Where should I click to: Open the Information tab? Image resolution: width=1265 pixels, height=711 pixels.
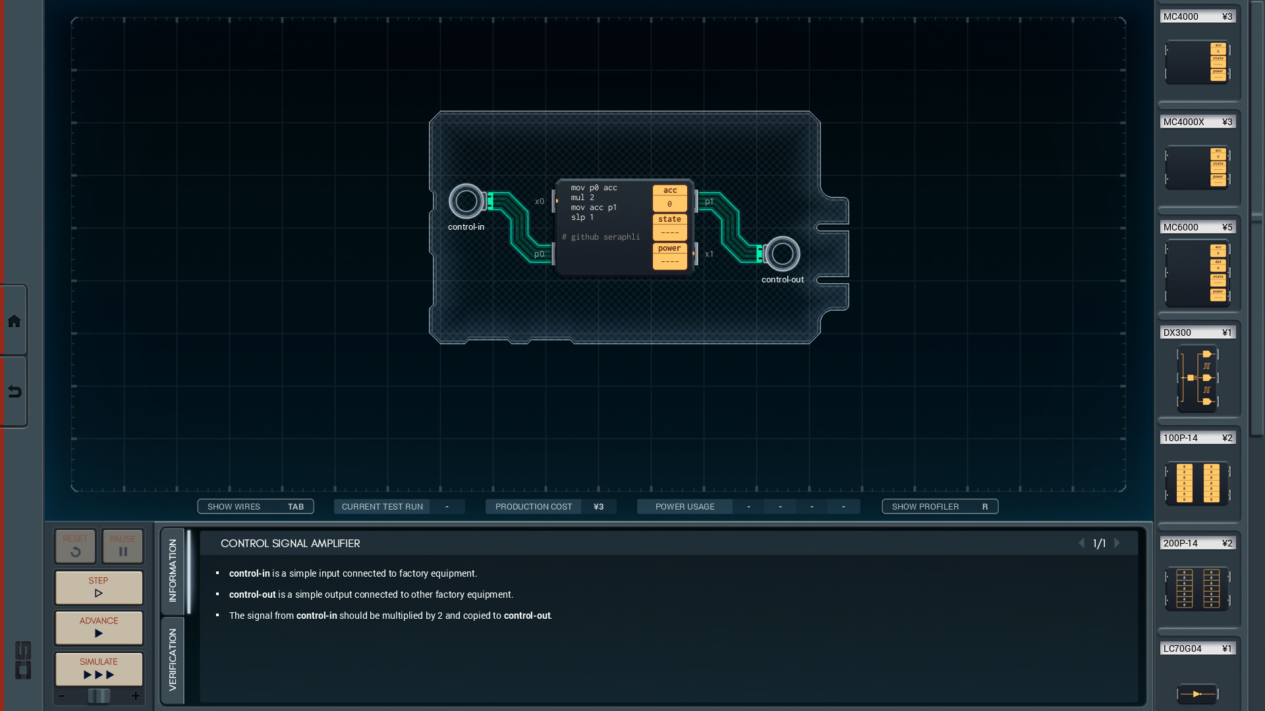[x=173, y=570]
